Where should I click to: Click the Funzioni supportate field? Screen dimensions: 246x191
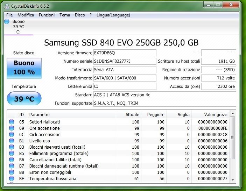point(165,103)
